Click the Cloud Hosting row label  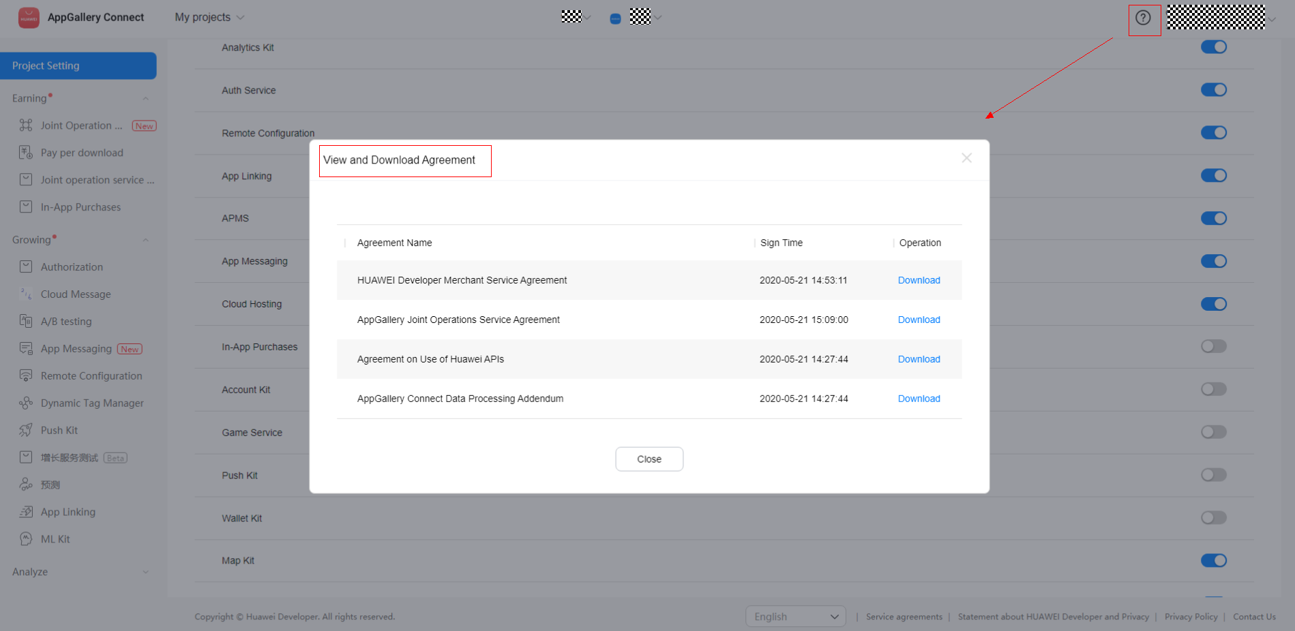pyautogui.click(x=252, y=304)
